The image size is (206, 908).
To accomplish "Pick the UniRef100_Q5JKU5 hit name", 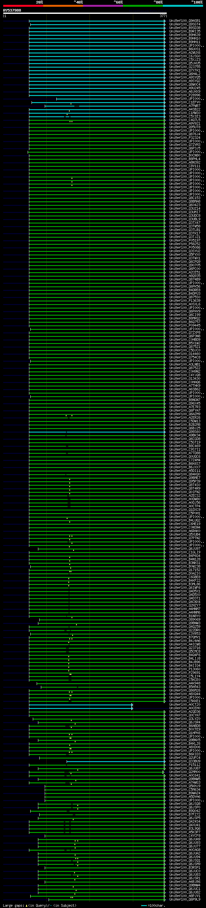I will click(185, 63).
